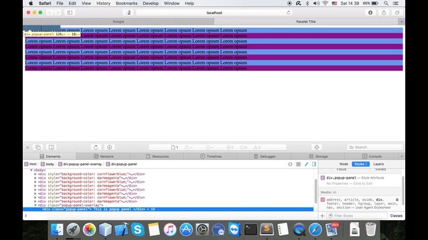Expand the second cornflowerblue div
The width and height of the screenshot is (428, 240).
[35, 182]
